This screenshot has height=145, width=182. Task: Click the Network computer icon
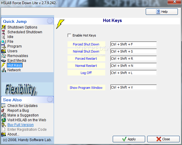tap(4, 70)
